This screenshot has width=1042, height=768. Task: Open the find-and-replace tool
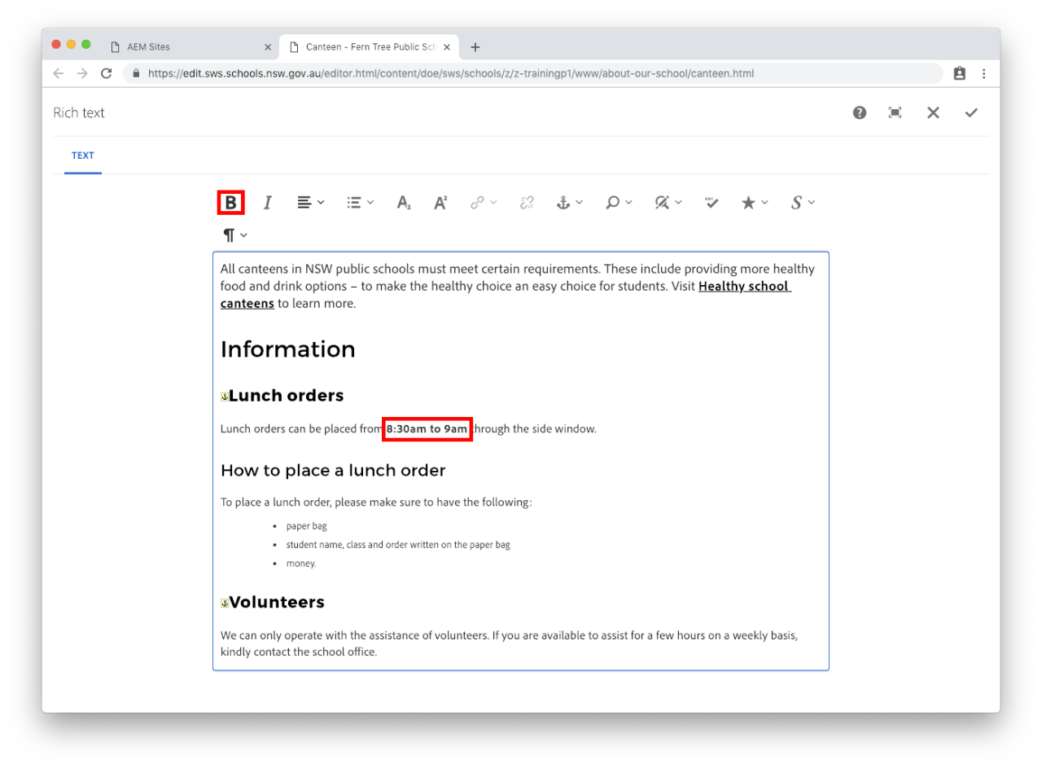668,203
